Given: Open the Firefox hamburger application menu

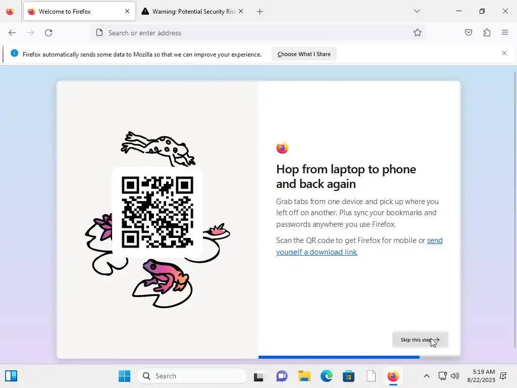Looking at the screenshot, I should tap(505, 32).
